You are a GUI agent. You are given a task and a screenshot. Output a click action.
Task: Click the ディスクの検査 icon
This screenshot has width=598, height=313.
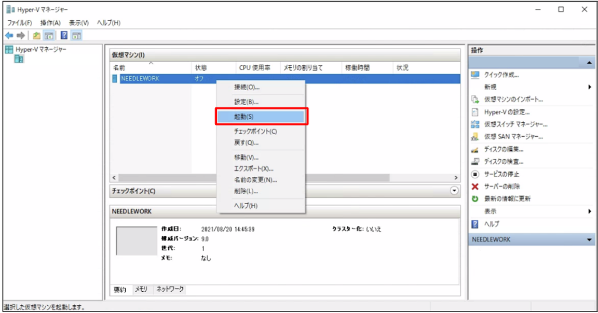tap(475, 162)
